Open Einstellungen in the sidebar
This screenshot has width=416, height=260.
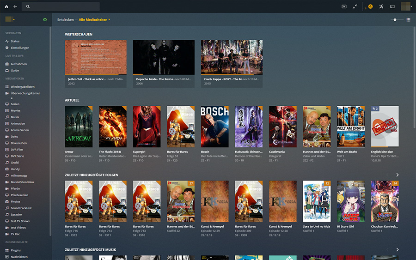(20, 48)
